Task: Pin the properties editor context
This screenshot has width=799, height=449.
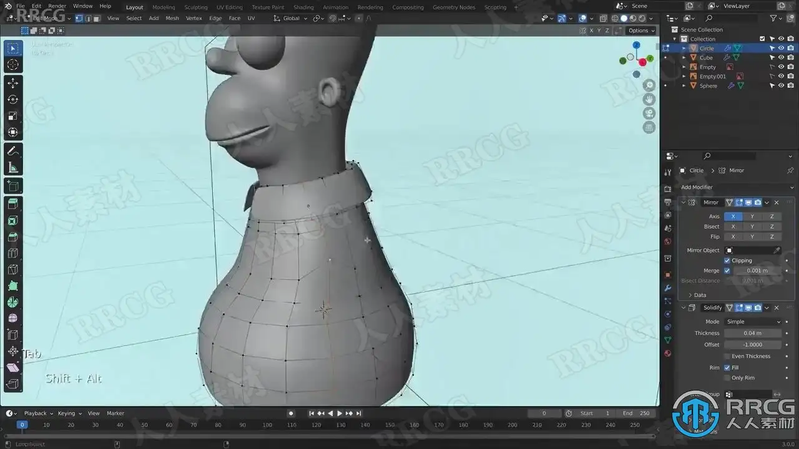Action: click(790, 170)
